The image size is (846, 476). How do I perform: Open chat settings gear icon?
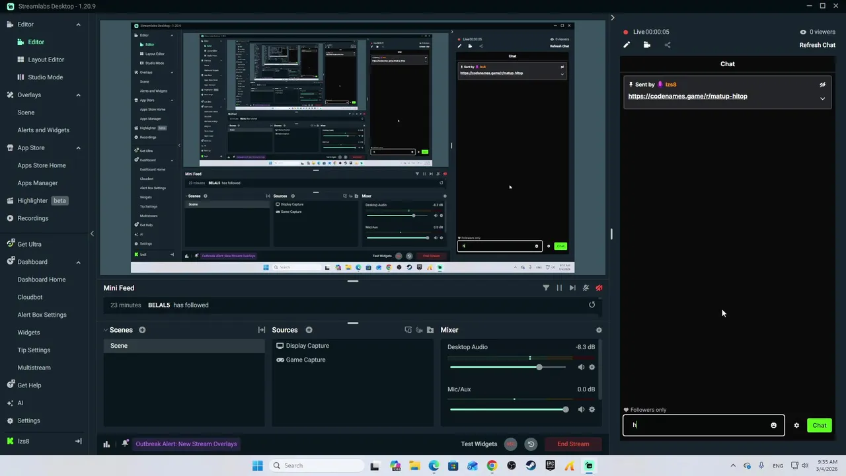click(x=796, y=425)
